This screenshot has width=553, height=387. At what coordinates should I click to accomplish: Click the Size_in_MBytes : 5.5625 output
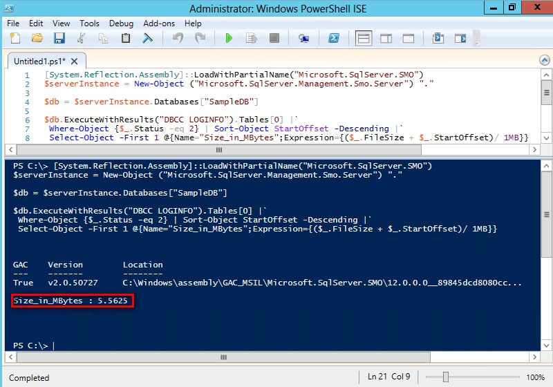[x=71, y=301]
